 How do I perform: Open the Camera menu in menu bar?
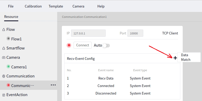(x=78, y=6)
